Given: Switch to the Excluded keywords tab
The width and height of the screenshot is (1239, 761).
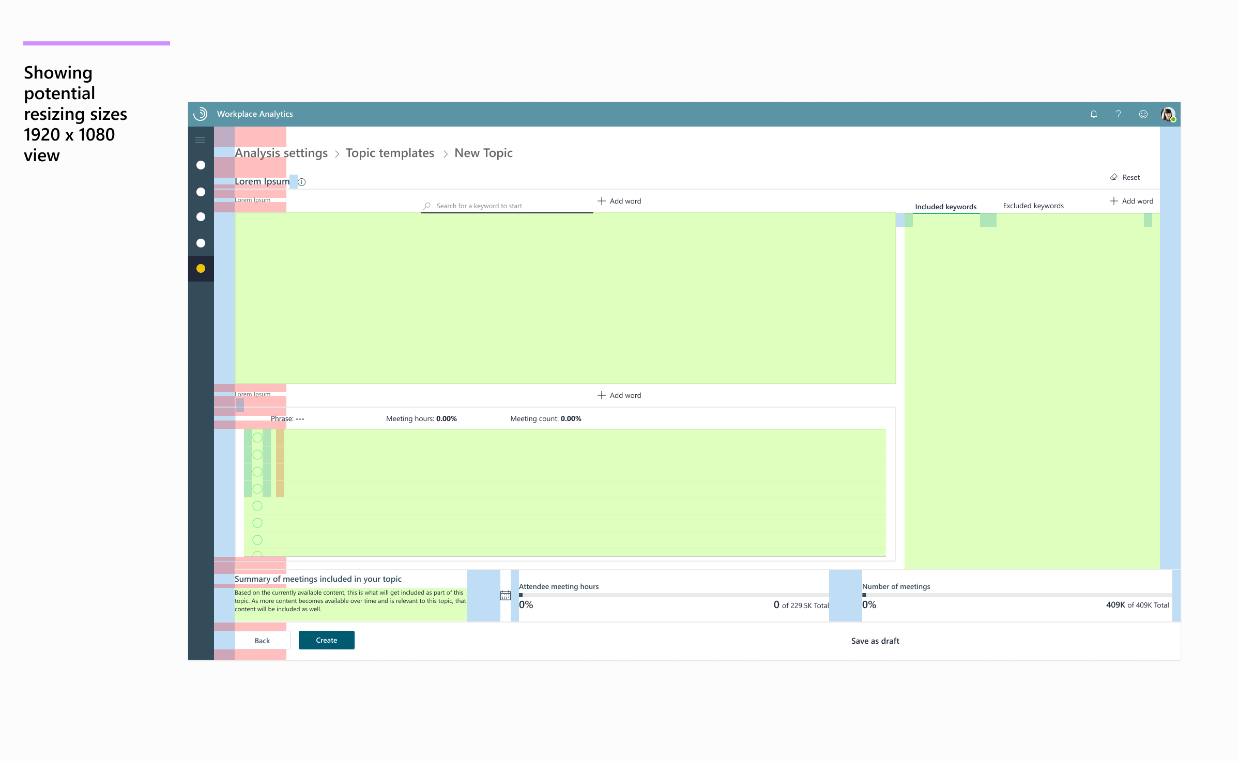Looking at the screenshot, I should 1032,206.
